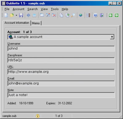This screenshot has height=119, width=123.
Task: Click the New file toolbar icon
Action: click(6, 15)
